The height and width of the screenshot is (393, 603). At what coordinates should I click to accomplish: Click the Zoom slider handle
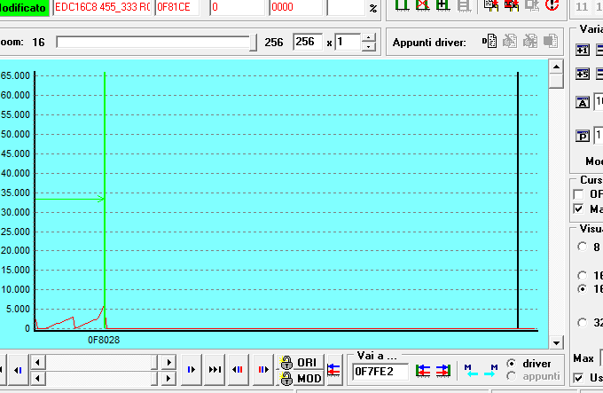(x=255, y=42)
